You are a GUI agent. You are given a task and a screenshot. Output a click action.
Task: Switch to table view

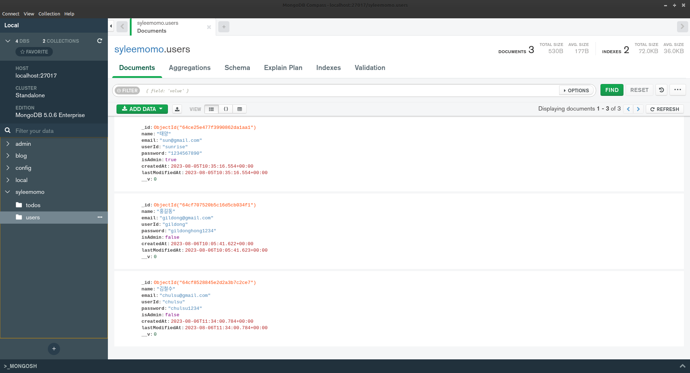tap(239, 109)
